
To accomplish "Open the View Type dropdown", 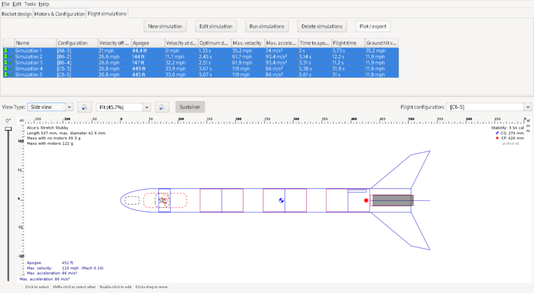I will coord(50,107).
